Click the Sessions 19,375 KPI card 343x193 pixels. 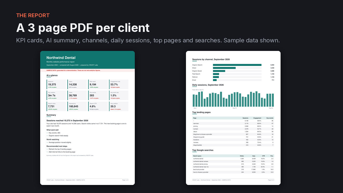pos(56,84)
